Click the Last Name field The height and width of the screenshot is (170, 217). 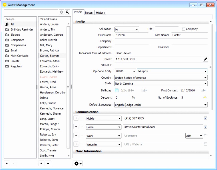click(190, 35)
